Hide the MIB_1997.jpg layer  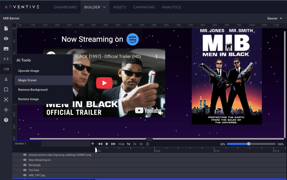pos(25,175)
